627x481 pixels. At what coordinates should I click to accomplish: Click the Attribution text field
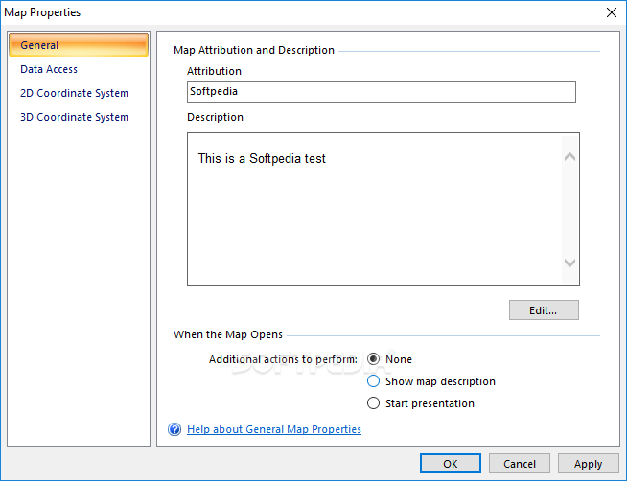click(381, 92)
